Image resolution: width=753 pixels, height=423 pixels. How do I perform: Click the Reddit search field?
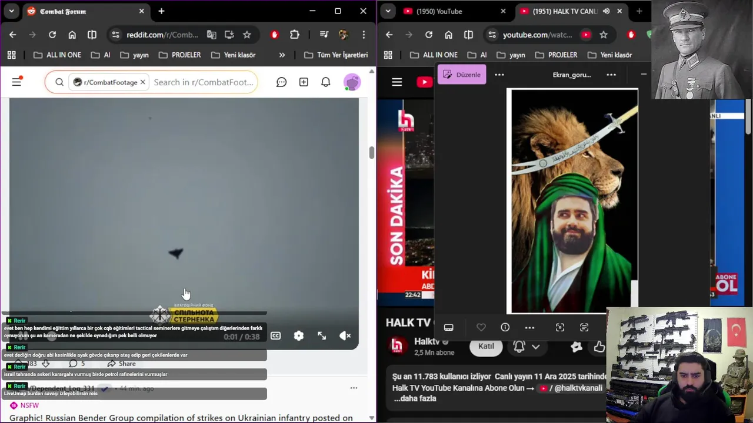[x=204, y=82]
